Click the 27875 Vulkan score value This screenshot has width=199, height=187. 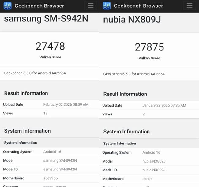[x=149, y=47]
